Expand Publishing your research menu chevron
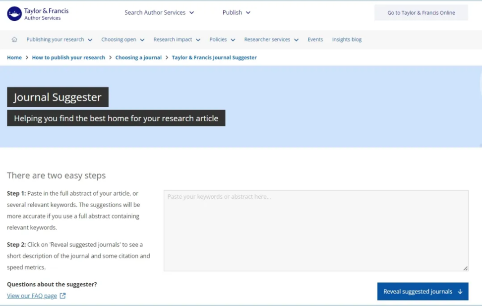Screen dimensions: 482x306 pyautogui.click(x=90, y=40)
